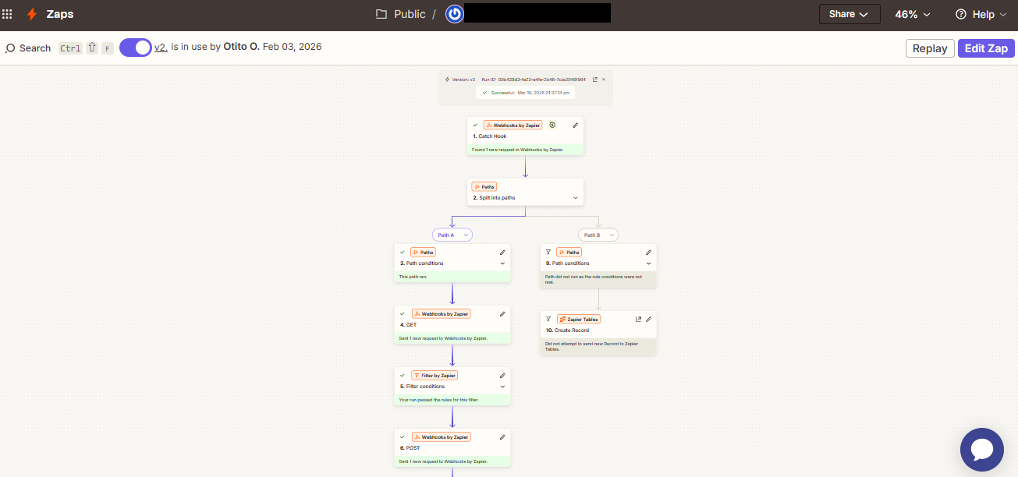Click the Webhooks by Zapier badge on POST step
1018x477 pixels.
click(x=441, y=437)
